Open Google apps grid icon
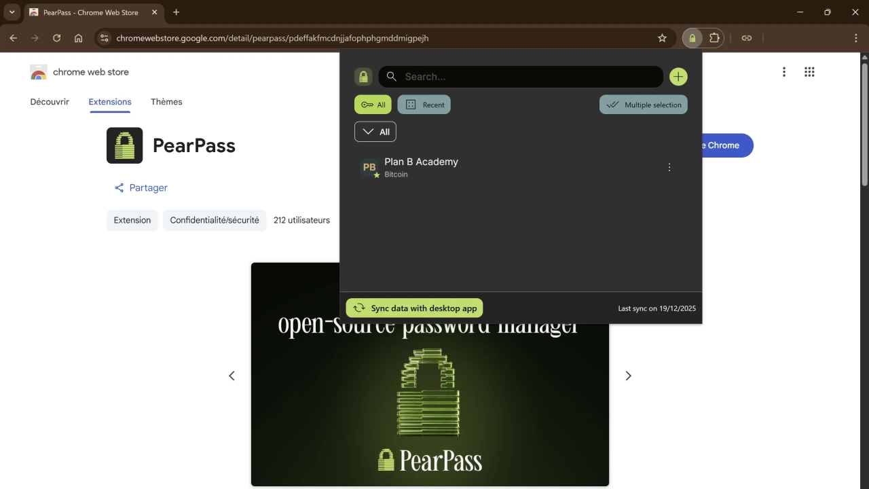The width and height of the screenshot is (869, 489). [x=809, y=72]
